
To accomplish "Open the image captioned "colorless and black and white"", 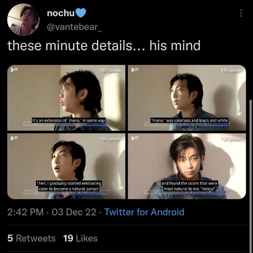I will point(187,97).
